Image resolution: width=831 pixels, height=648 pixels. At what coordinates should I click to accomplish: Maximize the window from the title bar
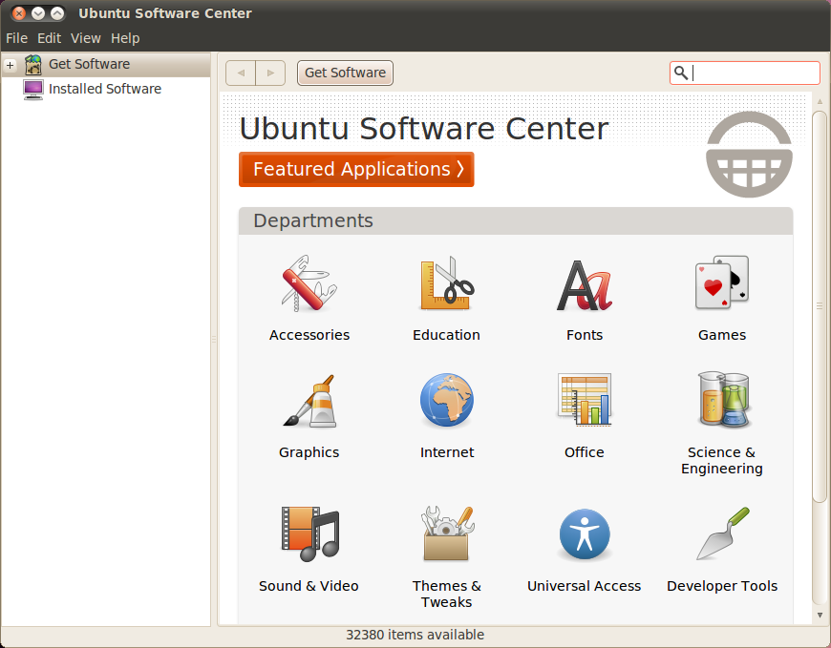[57, 13]
